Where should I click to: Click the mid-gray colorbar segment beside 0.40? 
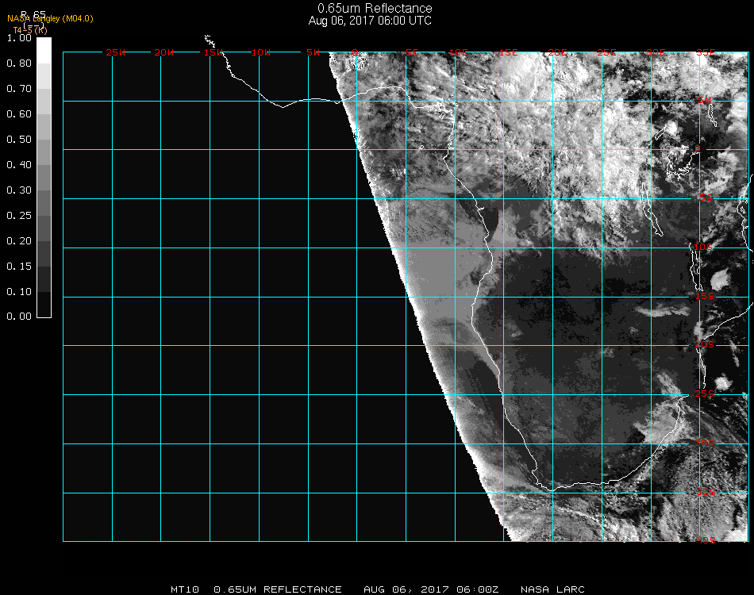[x=44, y=178]
